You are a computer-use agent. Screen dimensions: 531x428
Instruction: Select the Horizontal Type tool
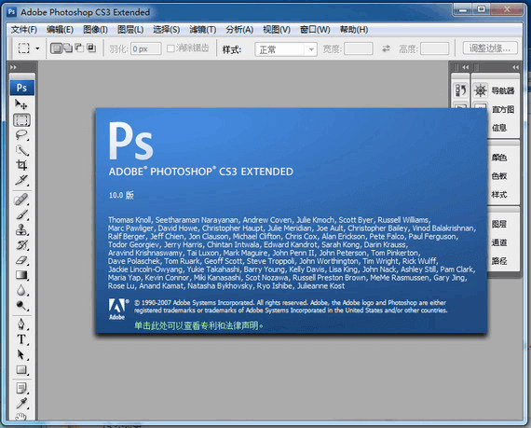(x=21, y=339)
